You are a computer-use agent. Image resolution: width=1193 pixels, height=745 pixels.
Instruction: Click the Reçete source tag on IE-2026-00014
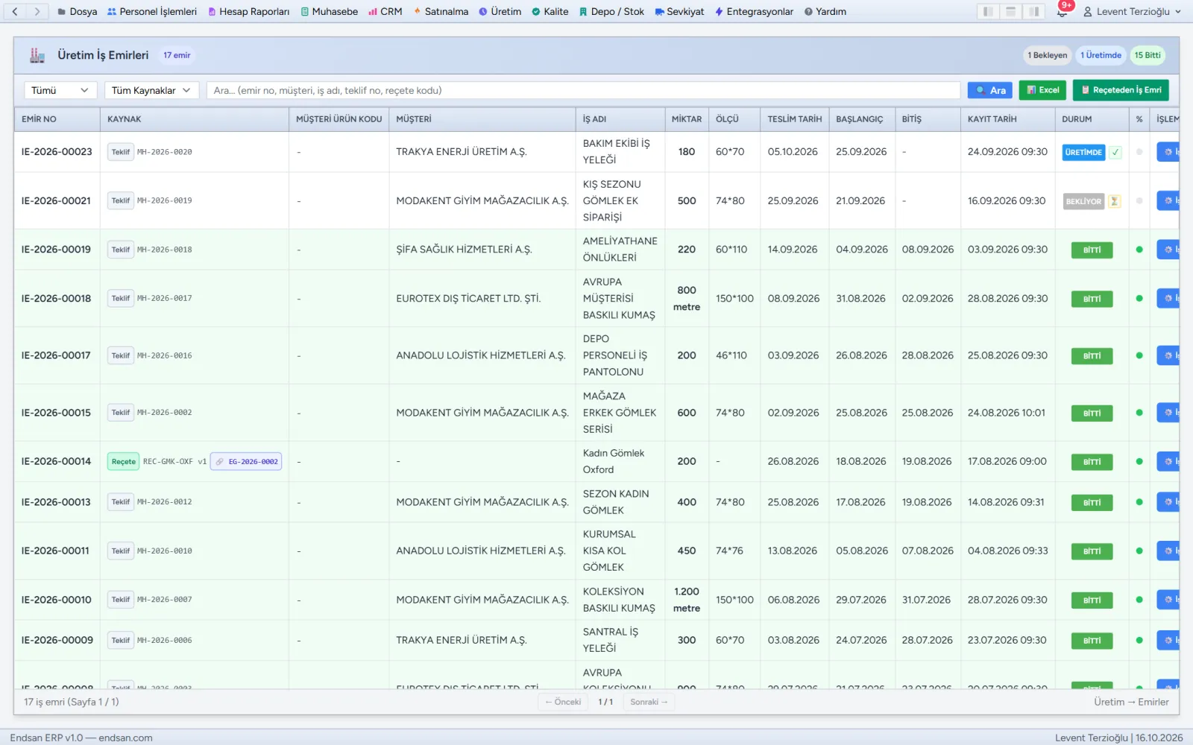click(x=123, y=462)
